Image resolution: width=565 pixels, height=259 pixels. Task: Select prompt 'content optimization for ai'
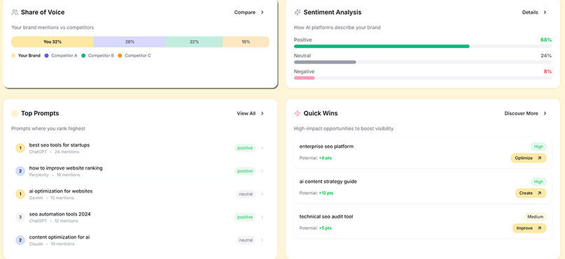coord(60,237)
